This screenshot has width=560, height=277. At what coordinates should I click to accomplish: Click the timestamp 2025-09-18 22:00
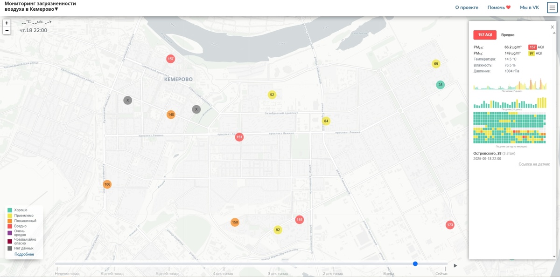pos(487,159)
